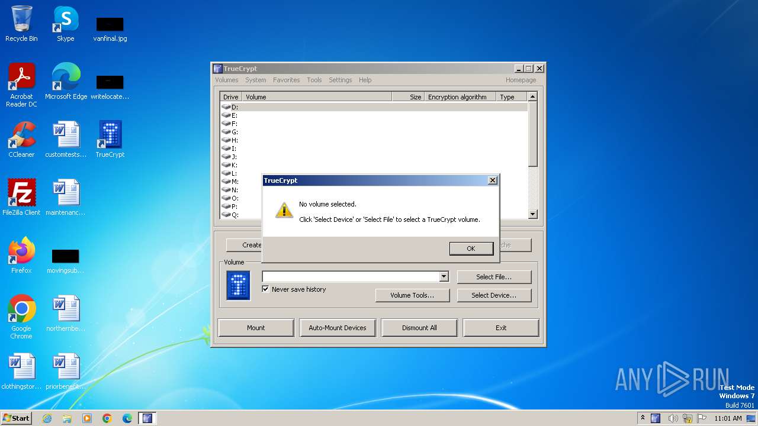Click the drive list scrollbar thumb

(x=532, y=134)
